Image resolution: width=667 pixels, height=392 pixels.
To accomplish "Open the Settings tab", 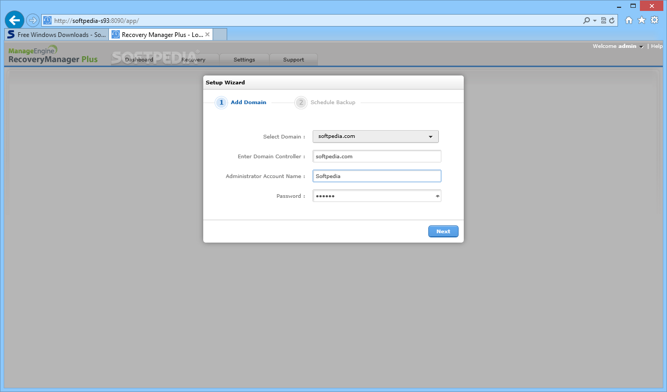I will pyautogui.click(x=244, y=59).
